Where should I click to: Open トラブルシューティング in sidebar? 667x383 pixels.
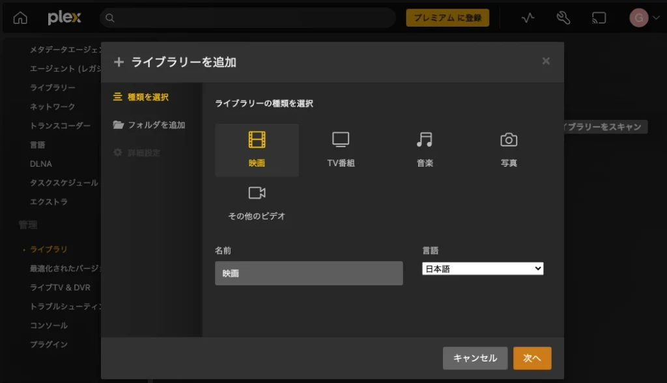tap(65, 306)
